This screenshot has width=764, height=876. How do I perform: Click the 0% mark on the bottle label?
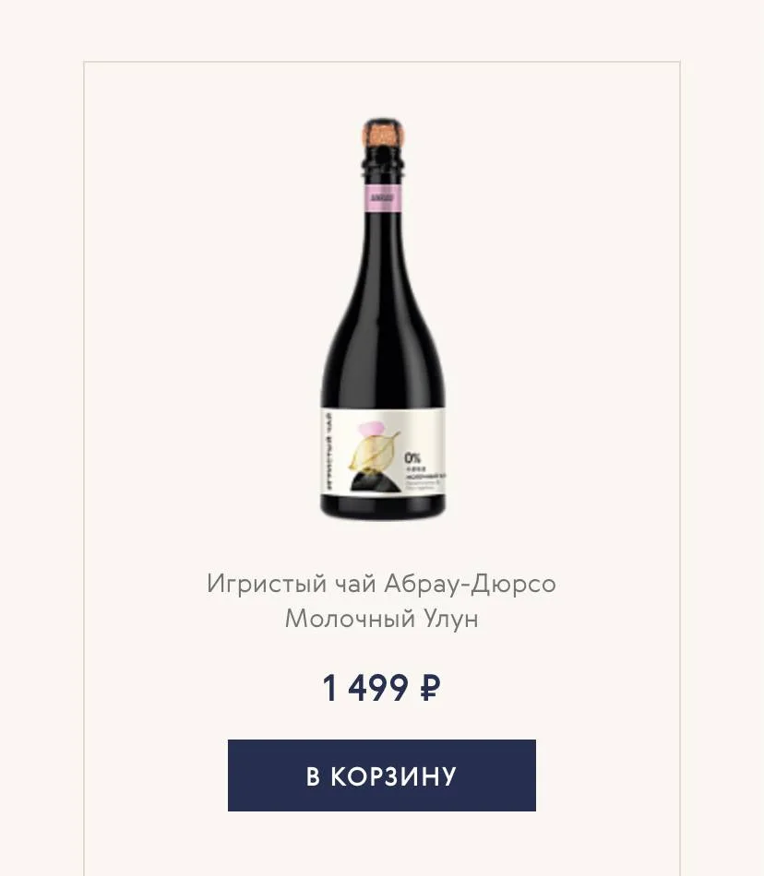[x=412, y=458]
